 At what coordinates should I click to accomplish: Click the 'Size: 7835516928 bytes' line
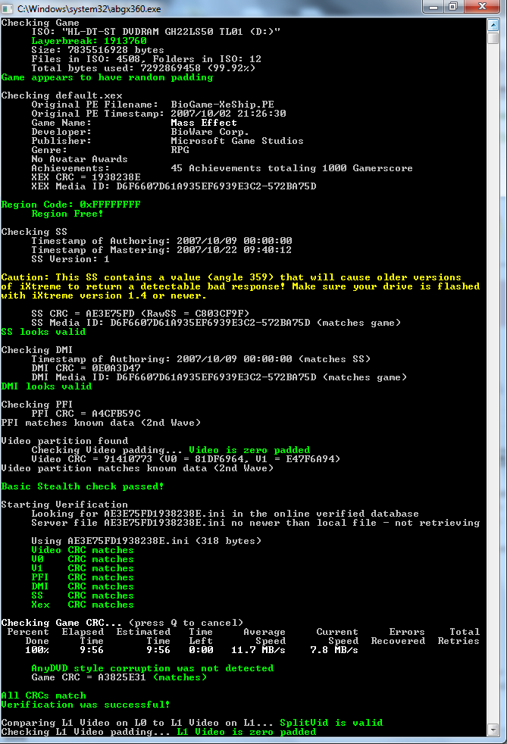tap(98, 50)
